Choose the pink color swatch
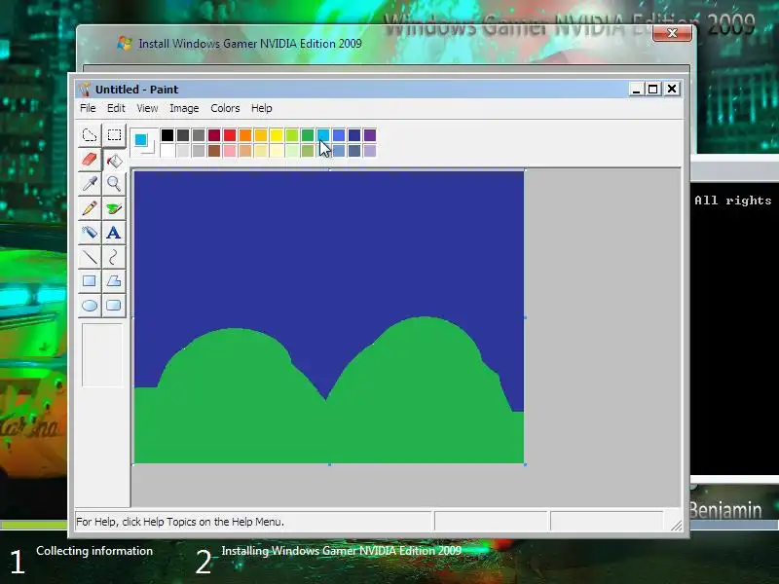 pos(230,151)
